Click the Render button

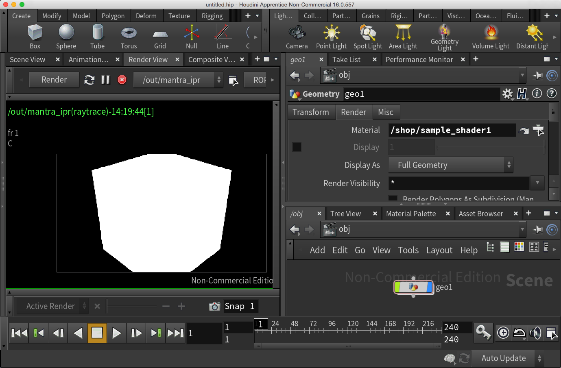(x=54, y=80)
